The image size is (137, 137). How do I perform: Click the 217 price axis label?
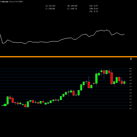click(x=130, y=74)
